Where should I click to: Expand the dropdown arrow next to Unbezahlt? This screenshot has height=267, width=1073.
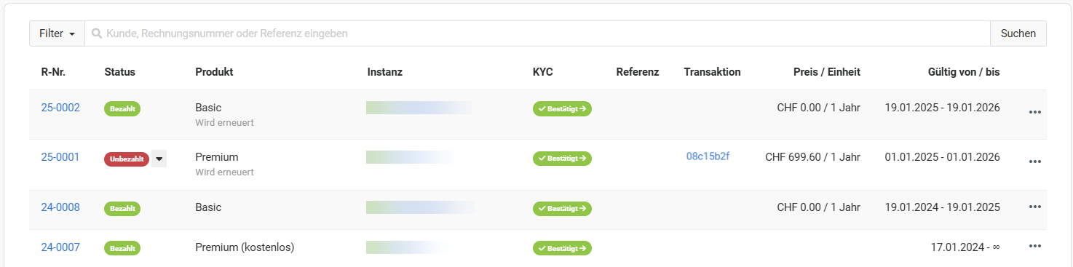click(x=159, y=159)
